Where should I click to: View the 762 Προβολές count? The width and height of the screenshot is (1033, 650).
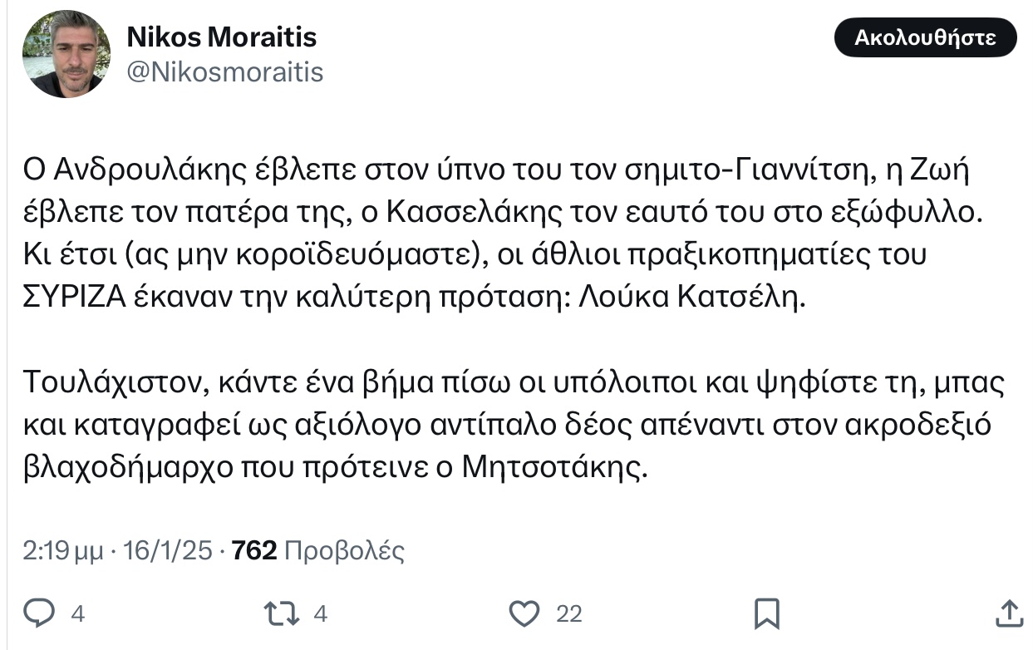coord(318,550)
